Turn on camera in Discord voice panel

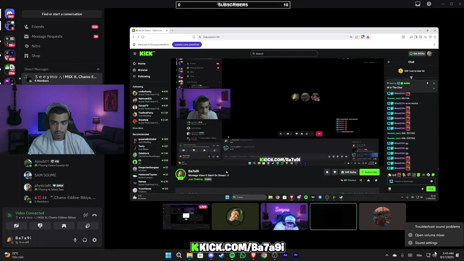click(x=16, y=225)
